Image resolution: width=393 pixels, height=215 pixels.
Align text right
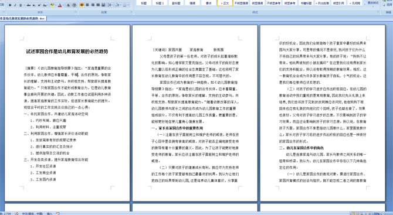[x=93, y=5]
